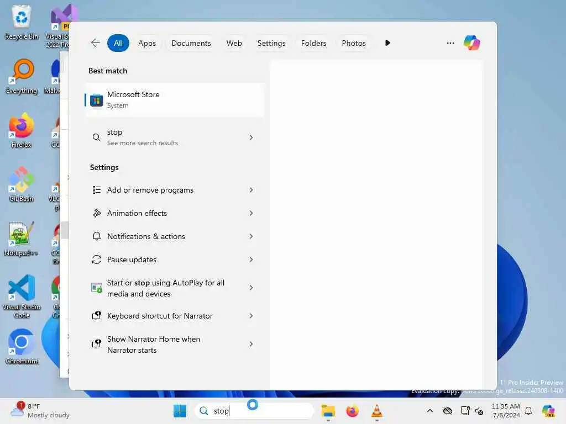Select the Everything desktop shortcut

22,76
